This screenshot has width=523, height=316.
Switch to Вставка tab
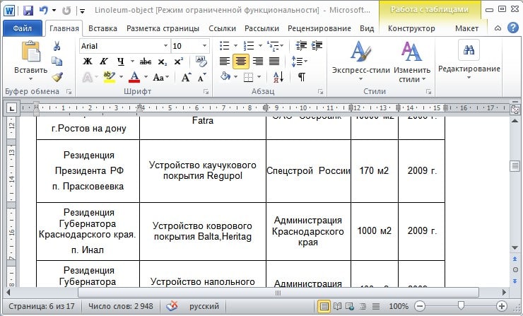coord(102,29)
